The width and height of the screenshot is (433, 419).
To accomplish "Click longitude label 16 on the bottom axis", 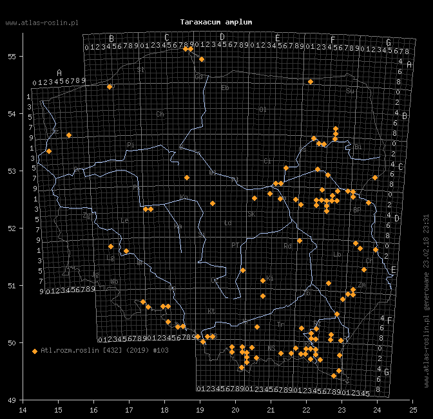I will [93, 410].
